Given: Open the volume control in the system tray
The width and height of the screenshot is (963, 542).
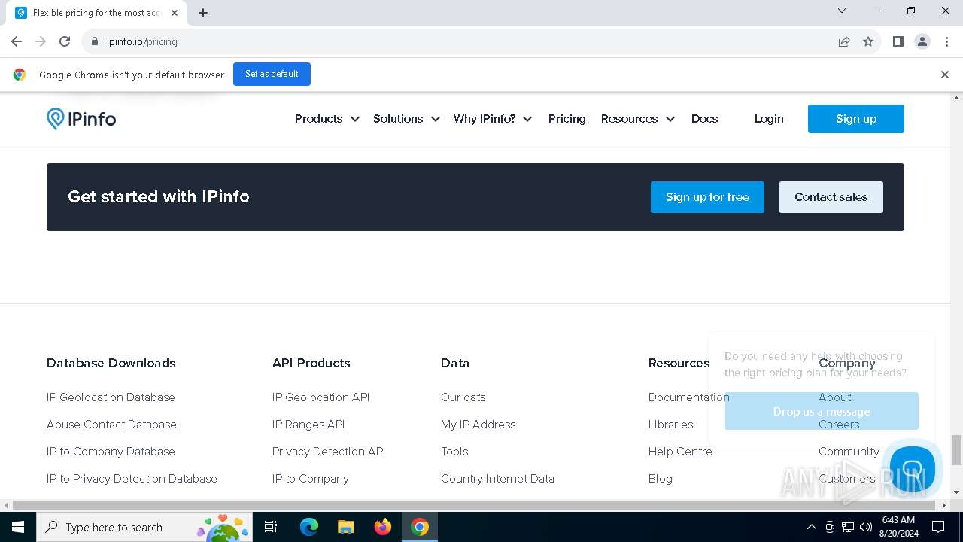Looking at the screenshot, I should coord(866,527).
